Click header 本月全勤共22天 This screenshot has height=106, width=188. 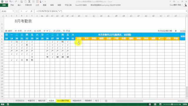point(114,35)
